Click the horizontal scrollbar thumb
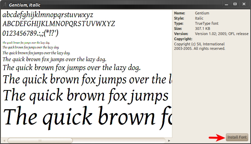Viewport: 251px width, 144px height. (40, 141)
